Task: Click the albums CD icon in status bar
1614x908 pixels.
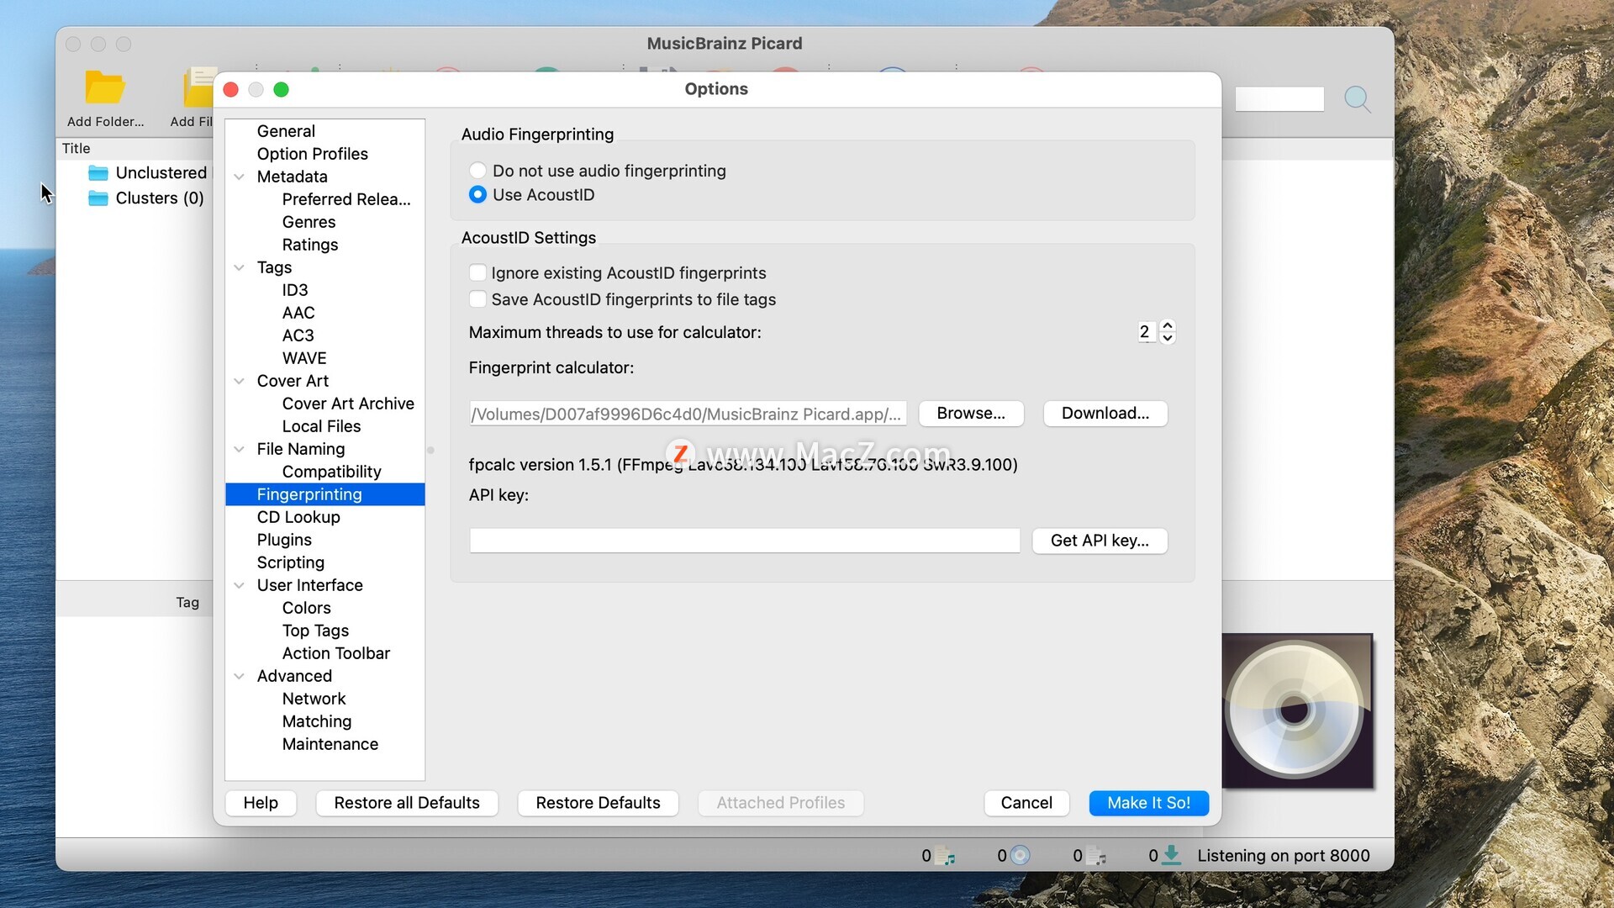Action: click(1020, 856)
